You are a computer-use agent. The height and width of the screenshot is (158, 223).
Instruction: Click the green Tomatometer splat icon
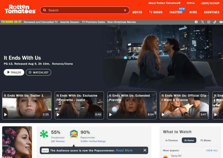coord(44,134)
